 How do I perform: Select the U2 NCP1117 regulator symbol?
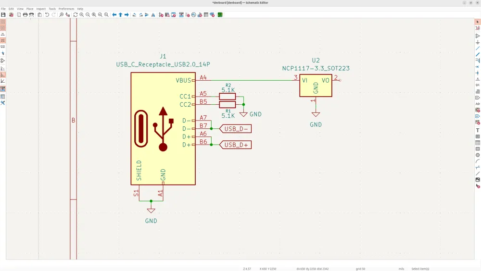tap(316, 85)
